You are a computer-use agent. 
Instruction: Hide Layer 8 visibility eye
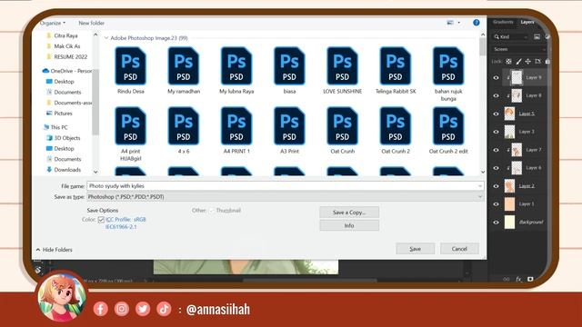tap(496, 95)
